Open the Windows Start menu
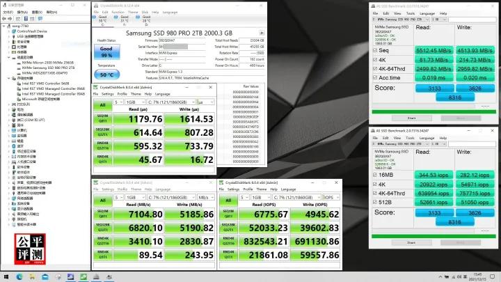 click(x=6, y=276)
